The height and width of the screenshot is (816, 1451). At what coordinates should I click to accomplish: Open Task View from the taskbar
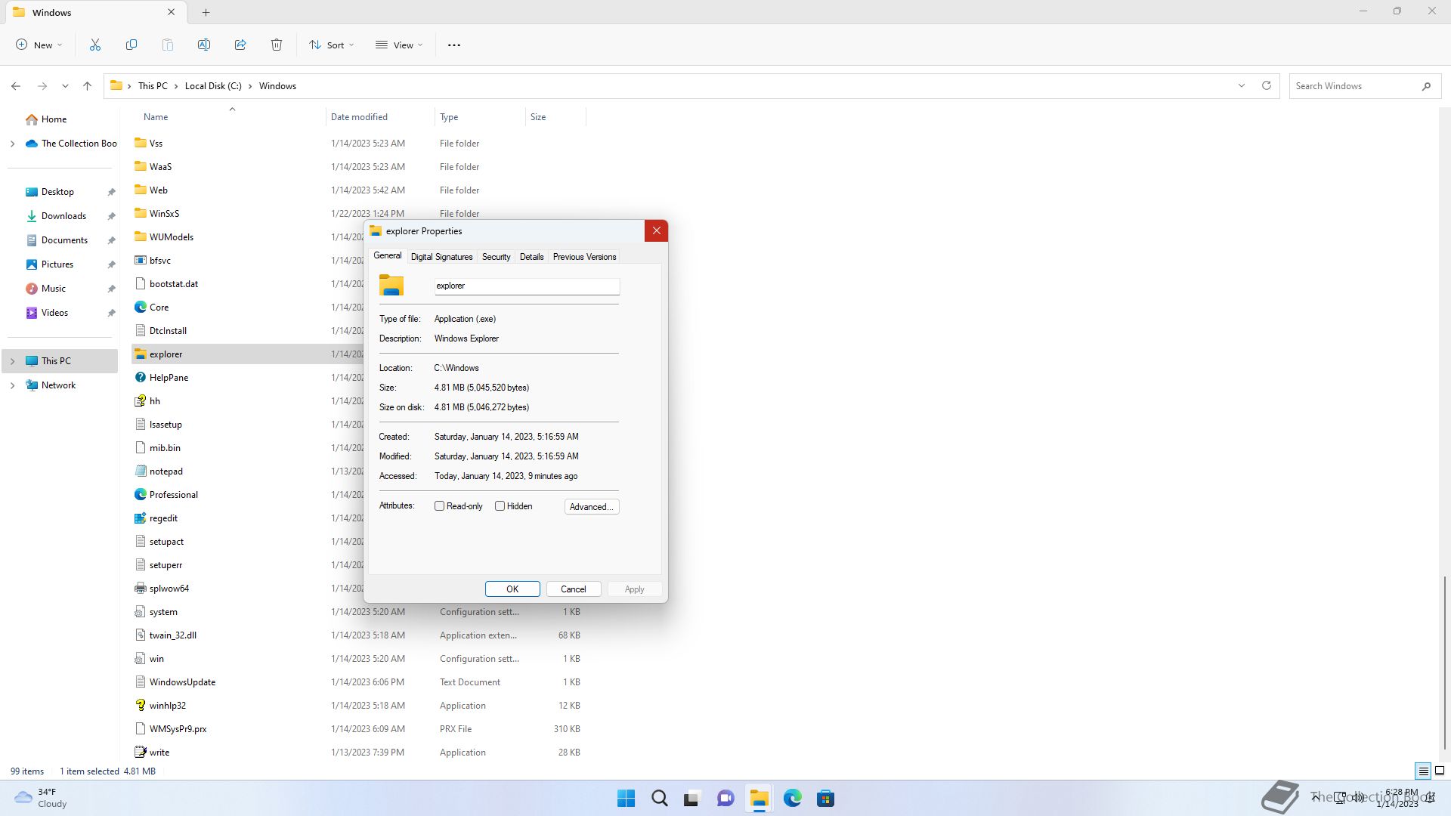692,799
